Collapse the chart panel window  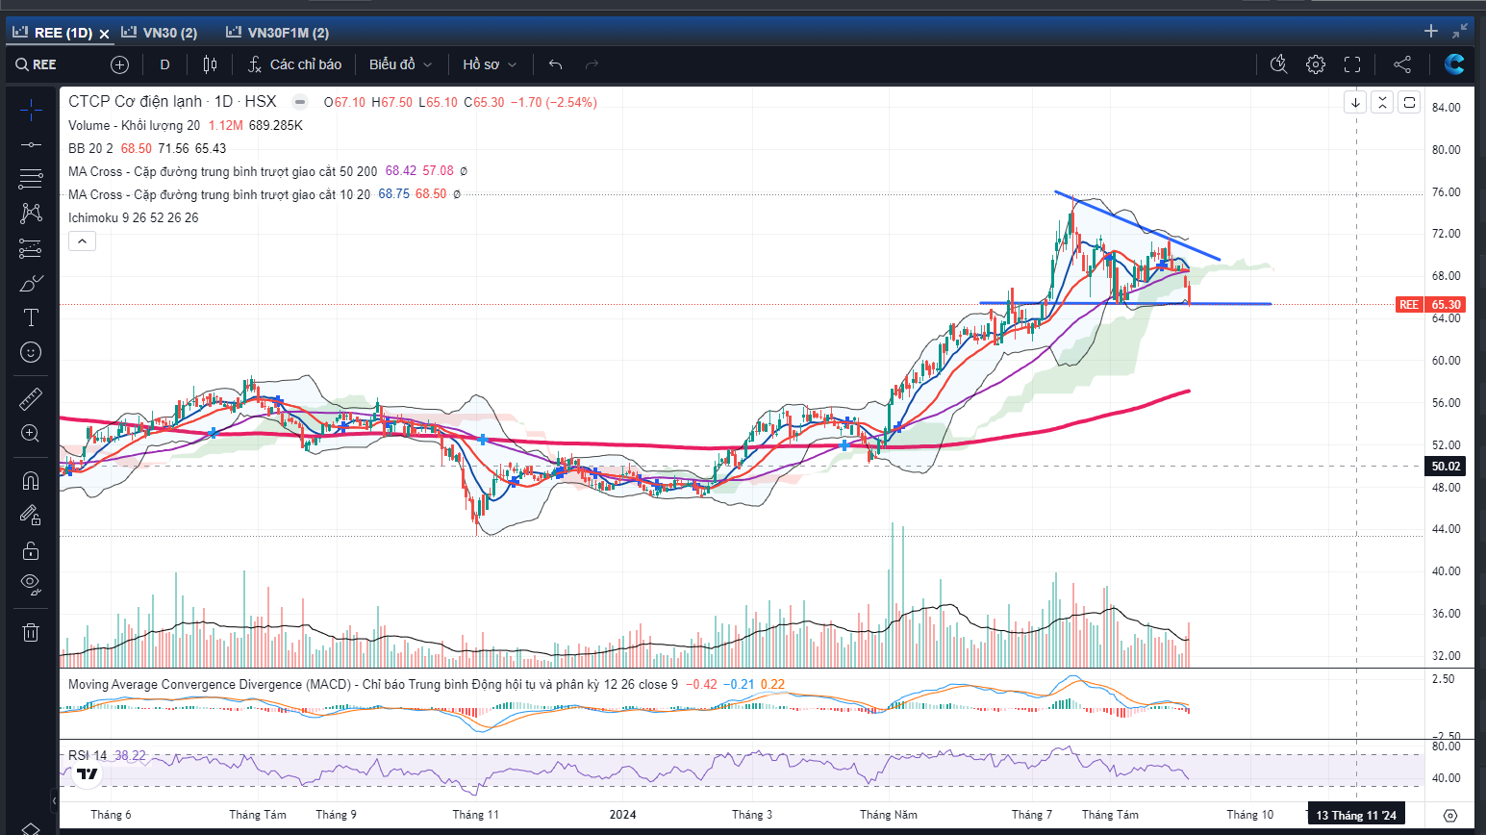coord(1462,31)
